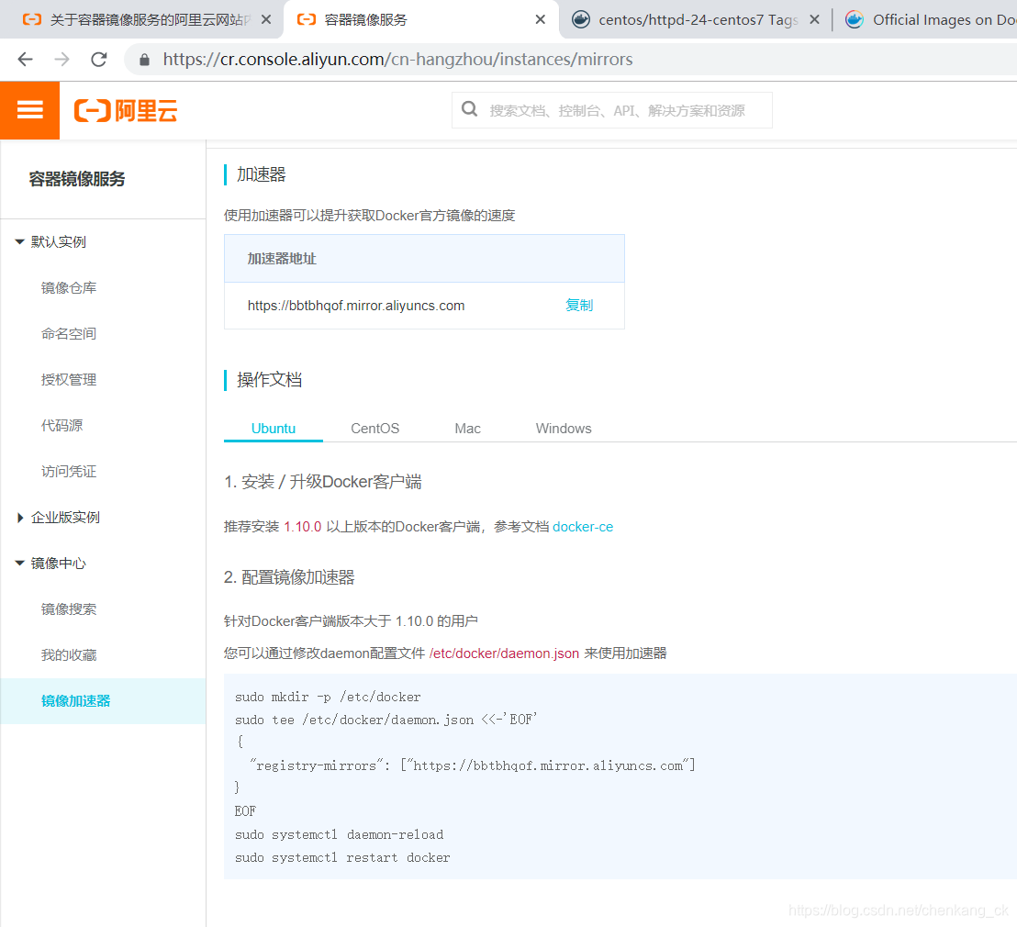The height and width of the screenshot is (927, 1017).
Task: Focus the 搜索文档 search box
Action: point(611,110)
